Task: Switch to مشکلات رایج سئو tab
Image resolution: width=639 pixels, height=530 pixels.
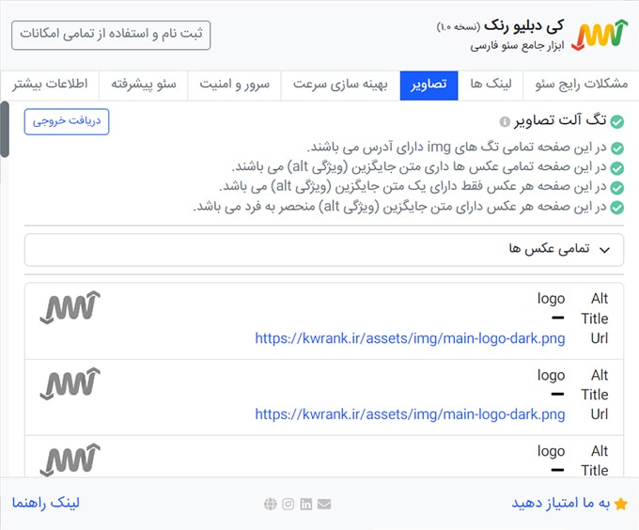Action: click(581, 85)
